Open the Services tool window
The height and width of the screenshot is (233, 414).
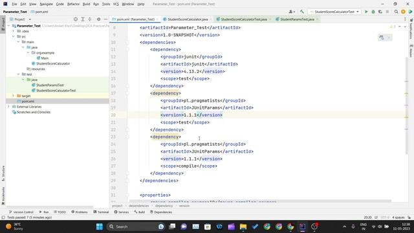tap(122, 212)
